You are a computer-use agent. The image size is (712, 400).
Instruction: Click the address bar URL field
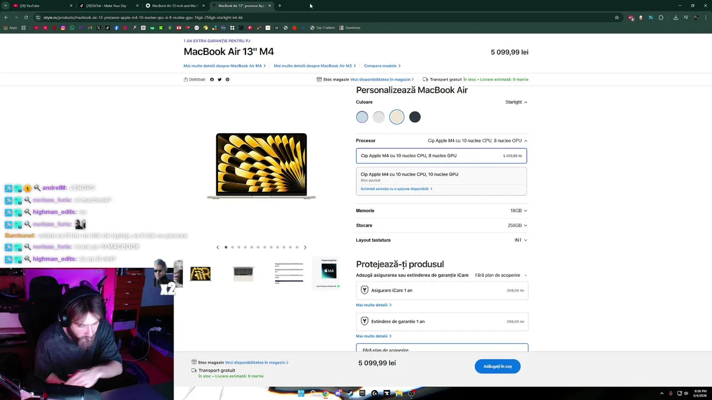(x=328, y=17)
